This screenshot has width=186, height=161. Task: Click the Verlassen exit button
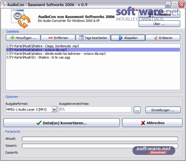pos(159,14)
